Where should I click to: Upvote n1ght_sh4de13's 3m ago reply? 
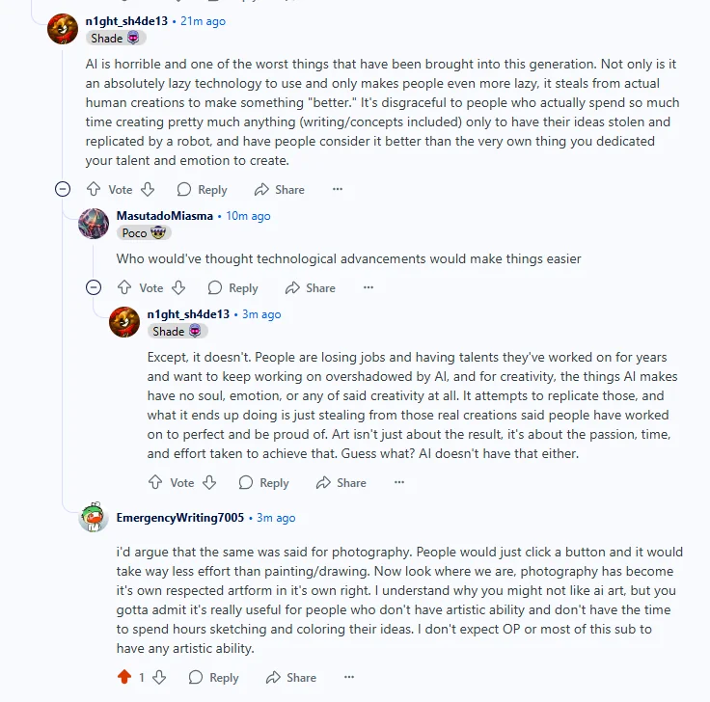coord(155,482)
